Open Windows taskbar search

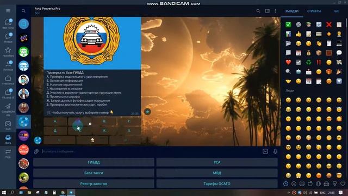click(x=12, y=192)
